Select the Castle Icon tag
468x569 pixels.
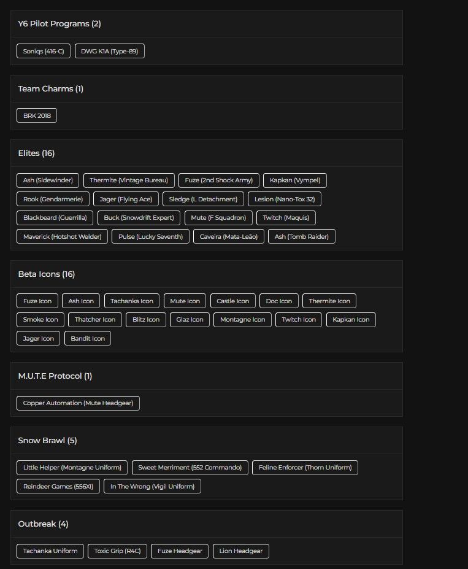232,301
